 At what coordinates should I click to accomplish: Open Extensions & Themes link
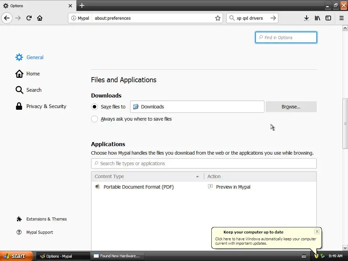click(x=41, y=219)
